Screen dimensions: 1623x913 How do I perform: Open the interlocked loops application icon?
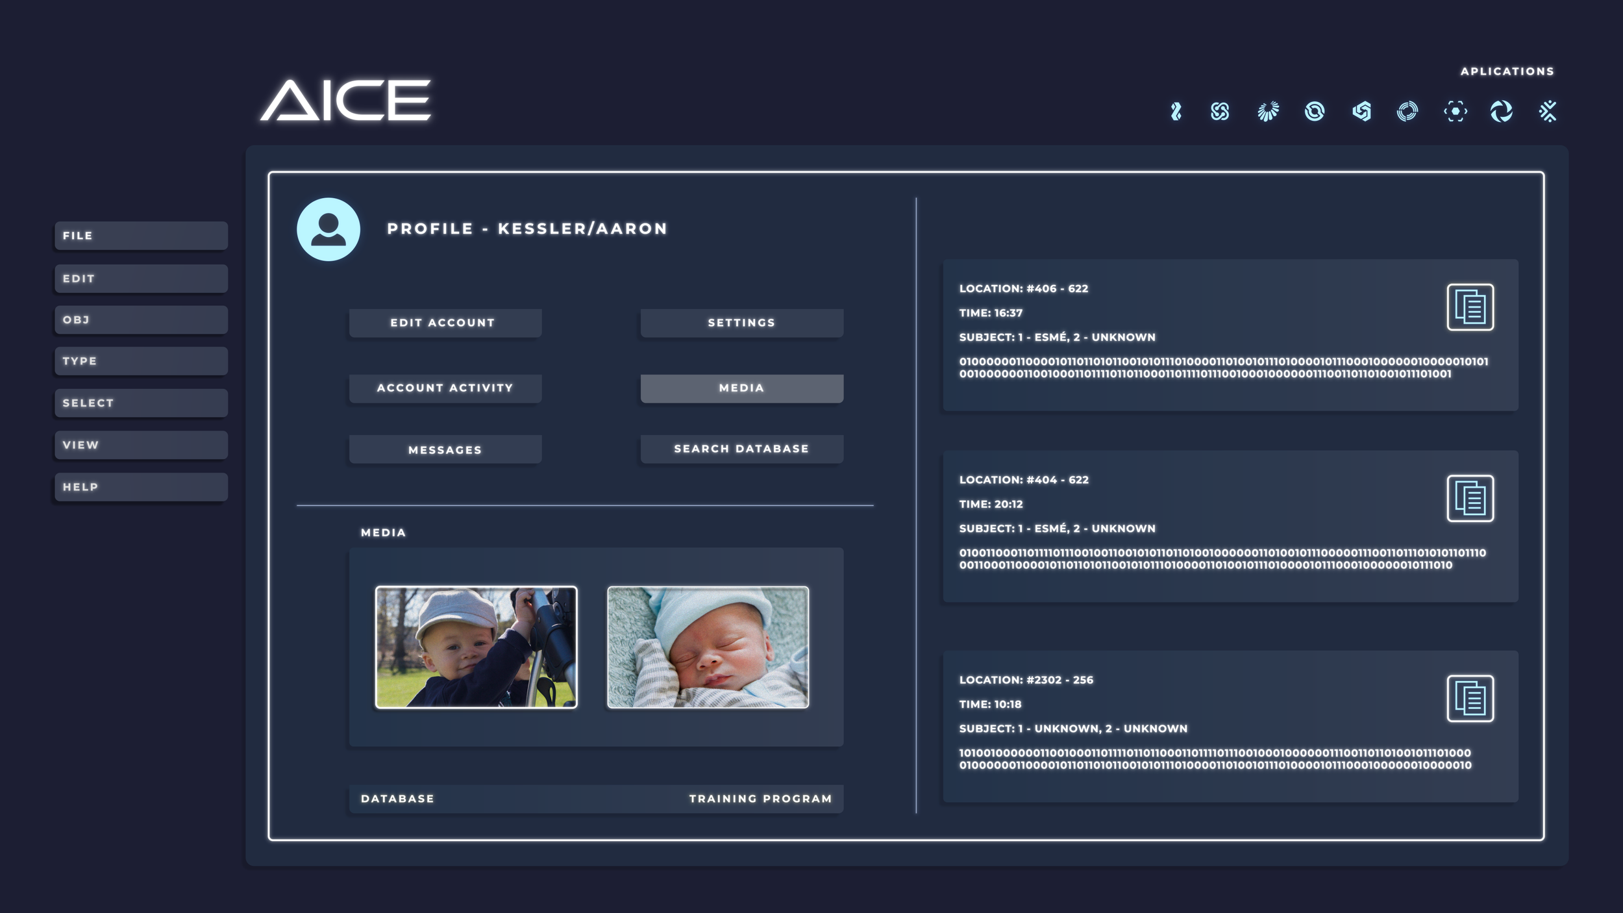[1220, 112]
